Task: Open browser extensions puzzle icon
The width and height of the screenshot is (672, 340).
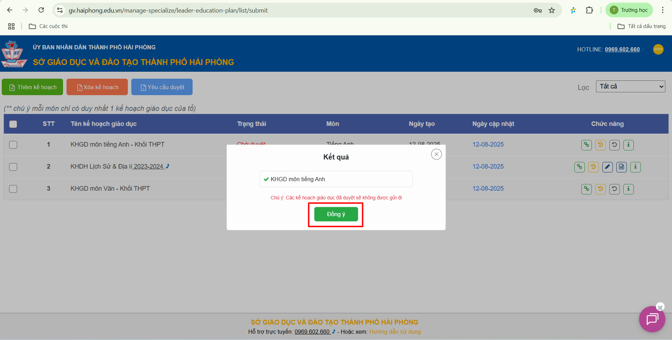Action: pyautogui.click(x=589, y=10)
